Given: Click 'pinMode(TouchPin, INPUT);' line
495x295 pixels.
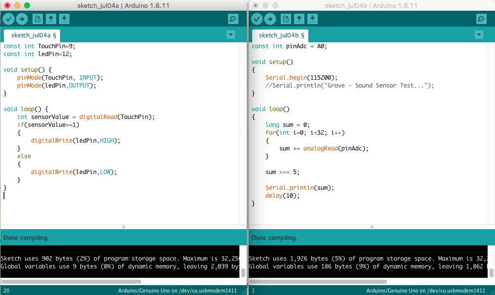Looking at the screenshot, I should 60,78.
